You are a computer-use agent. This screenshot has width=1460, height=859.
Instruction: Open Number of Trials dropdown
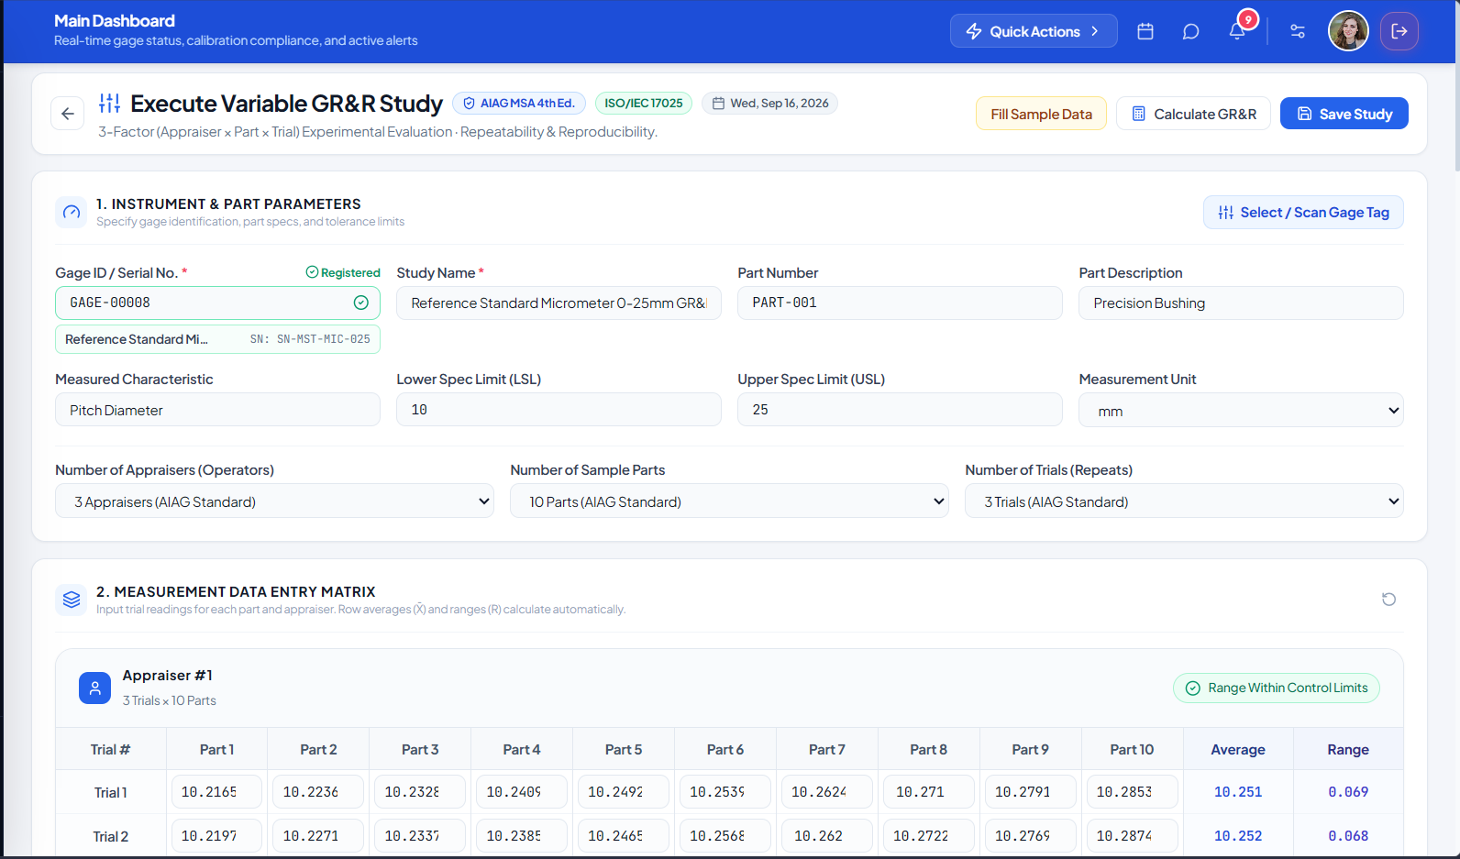point(1184,501)
